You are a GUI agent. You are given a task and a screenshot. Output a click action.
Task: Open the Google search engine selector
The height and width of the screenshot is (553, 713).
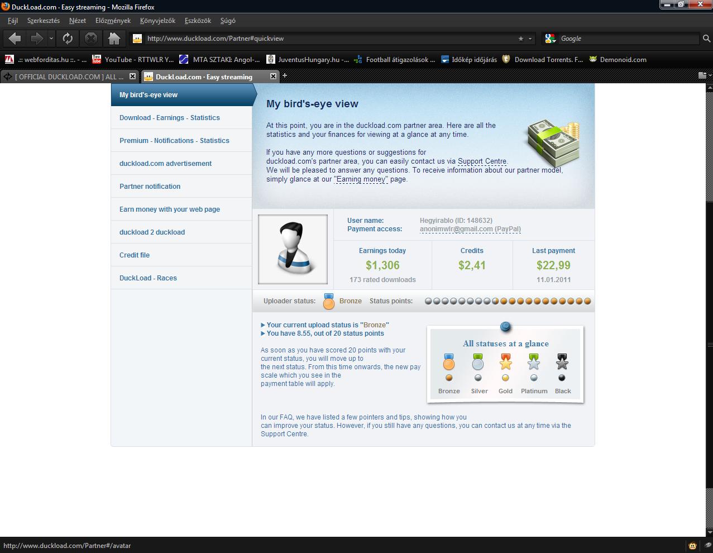click(x=551, y=39)
